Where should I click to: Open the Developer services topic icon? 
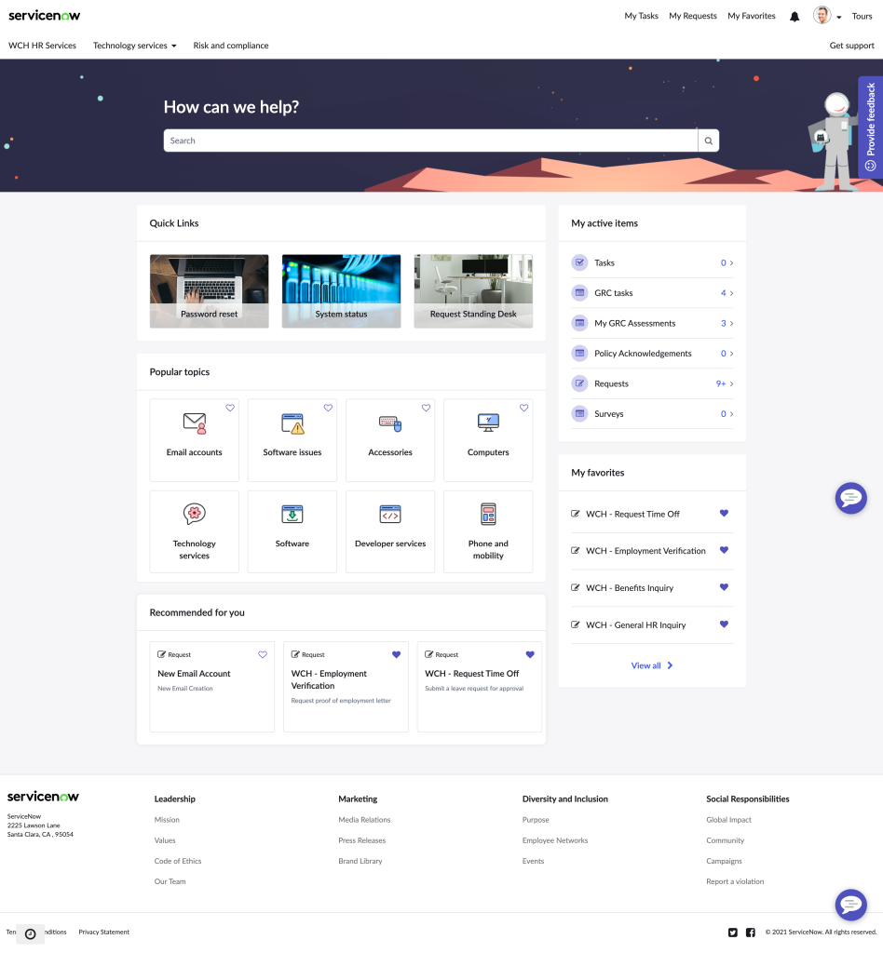tap(390, 514)
